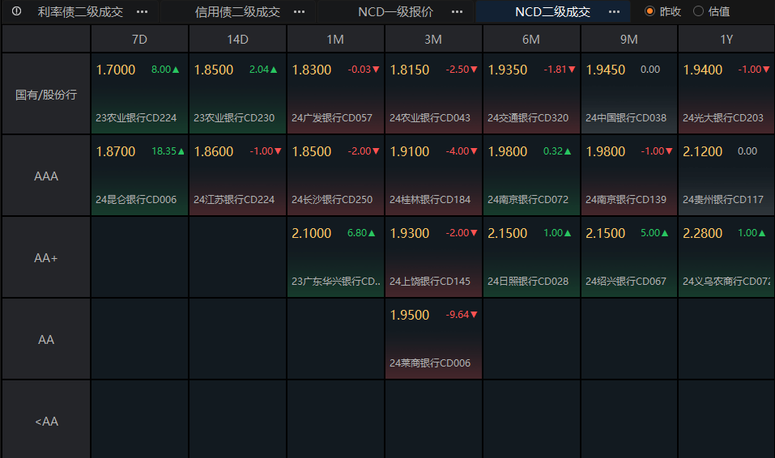775x458 pixels.
Task: Click the 1.8150 yield value
Action: tap(409, 70)
